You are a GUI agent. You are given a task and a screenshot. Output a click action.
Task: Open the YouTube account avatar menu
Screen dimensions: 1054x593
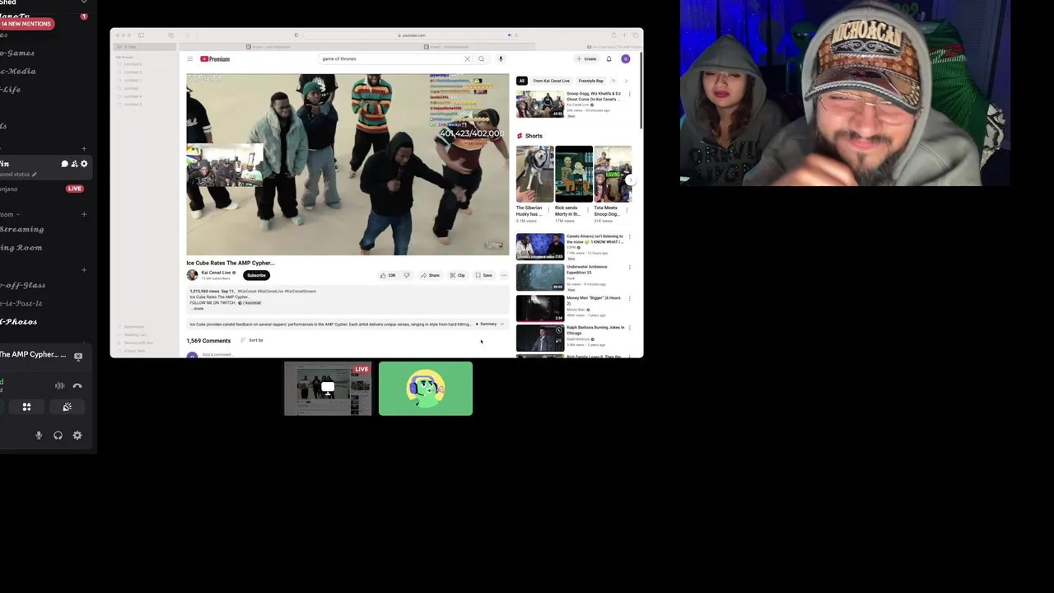626,59
